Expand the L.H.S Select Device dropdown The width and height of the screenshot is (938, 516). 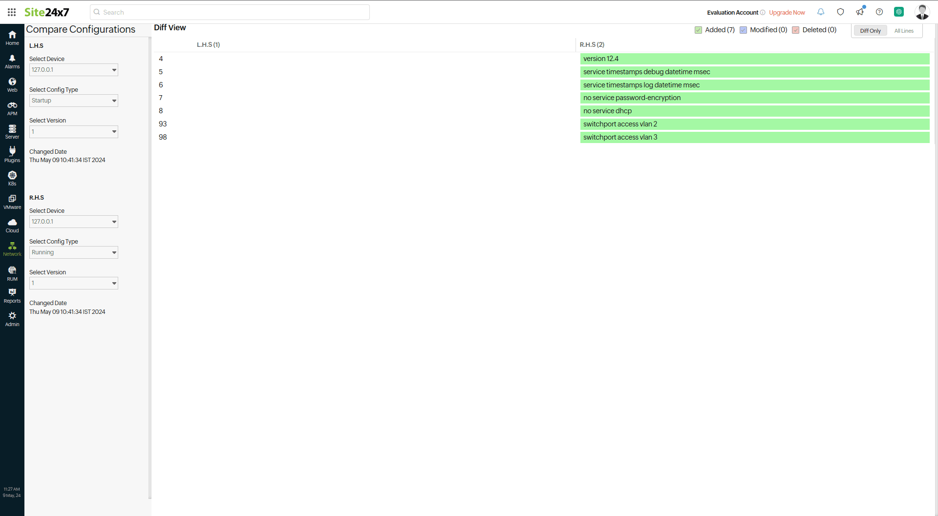(74, 70)
